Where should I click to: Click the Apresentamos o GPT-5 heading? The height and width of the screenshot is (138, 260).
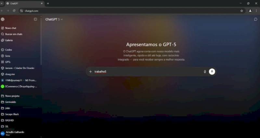151,45
